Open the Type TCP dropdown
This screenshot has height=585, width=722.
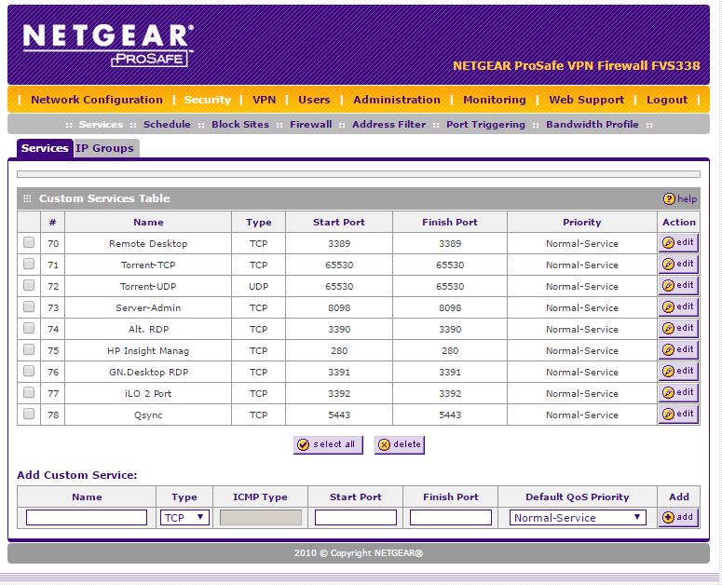tap(184, 518)
